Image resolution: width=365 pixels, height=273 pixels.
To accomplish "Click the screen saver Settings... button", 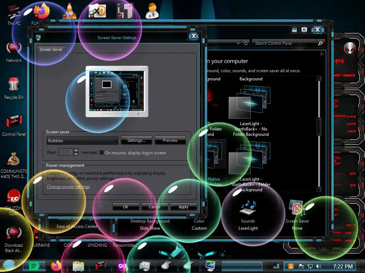I will (137, 140).
